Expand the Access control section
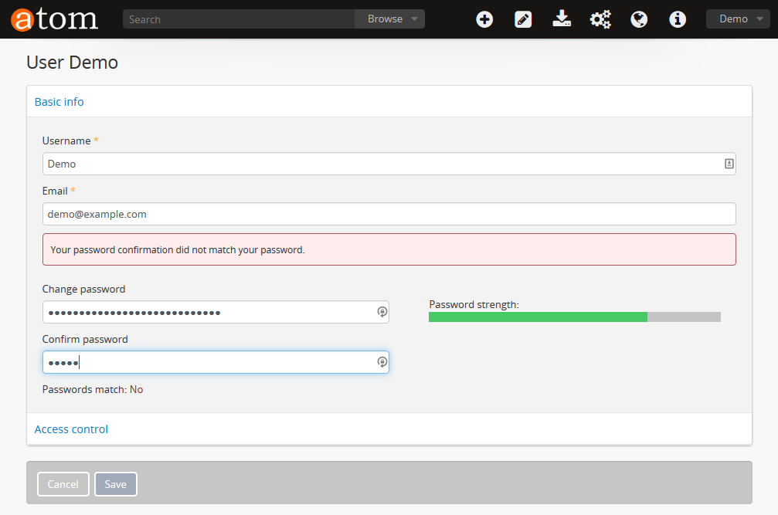 coord(71,429)
